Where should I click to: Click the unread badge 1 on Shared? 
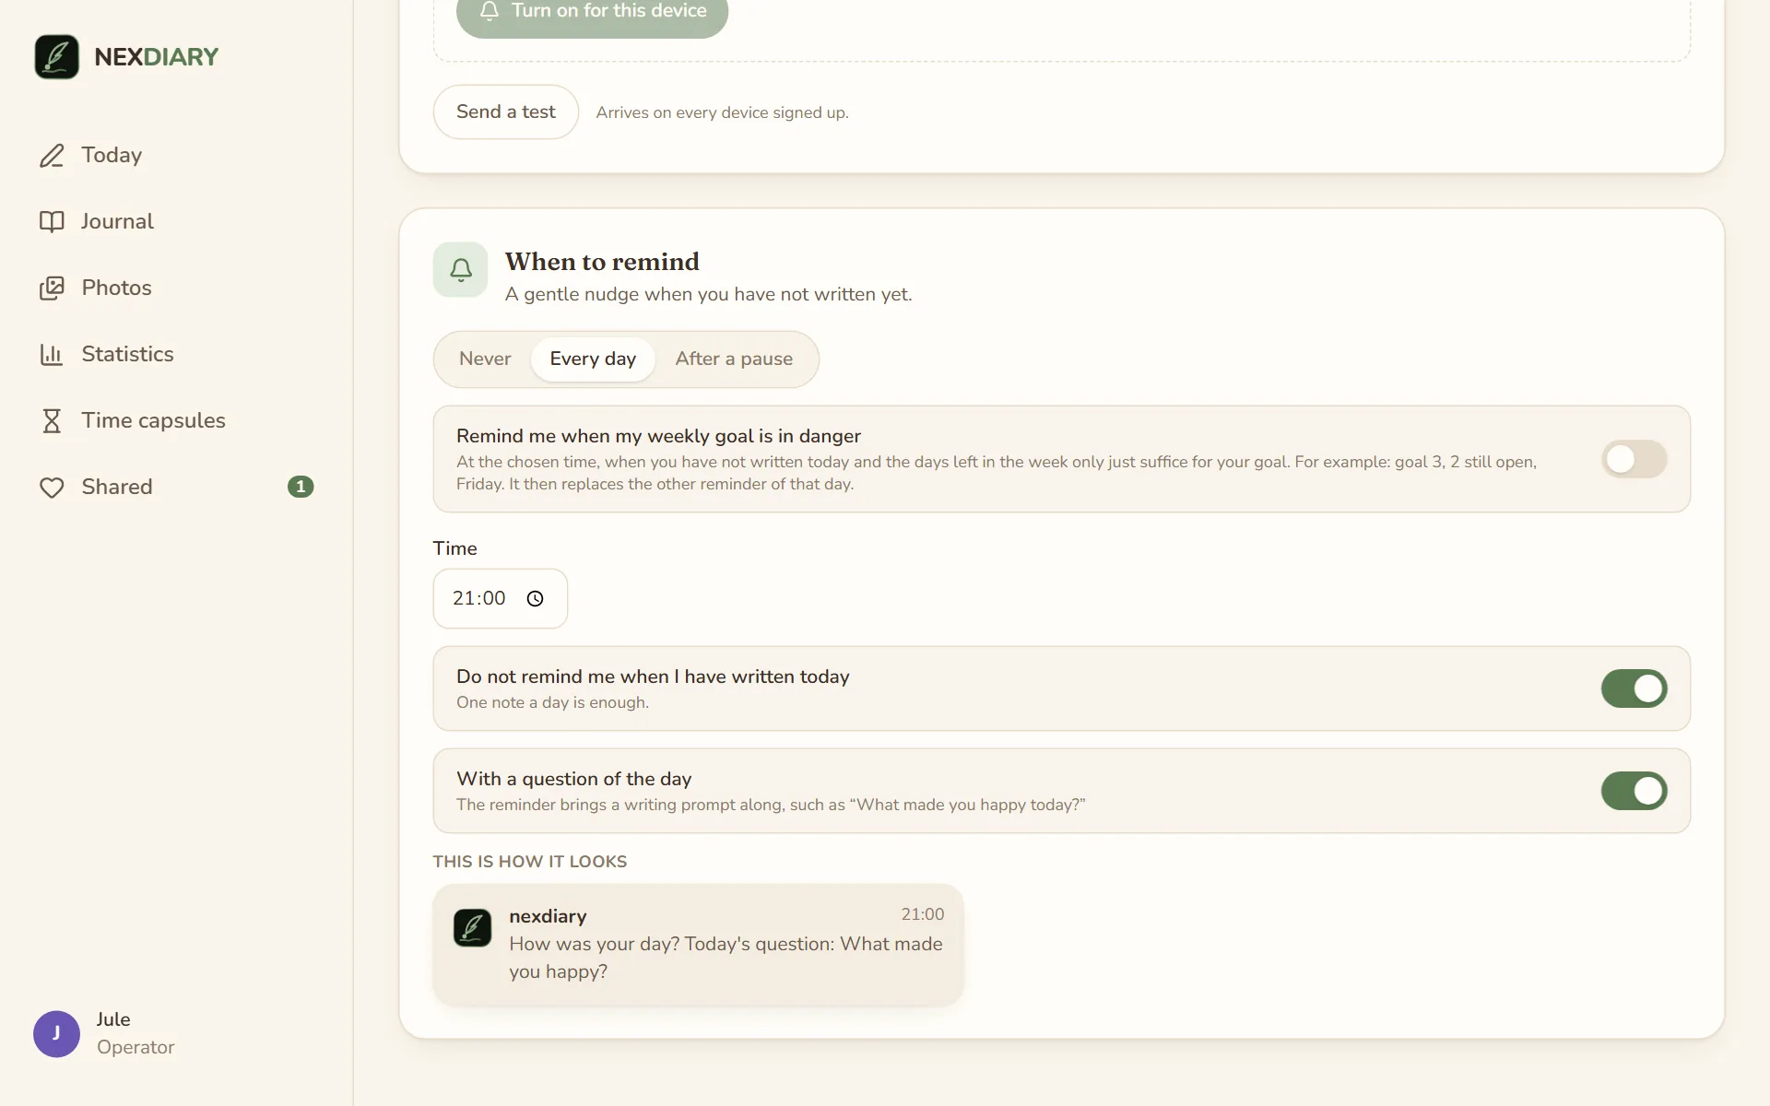301,487
